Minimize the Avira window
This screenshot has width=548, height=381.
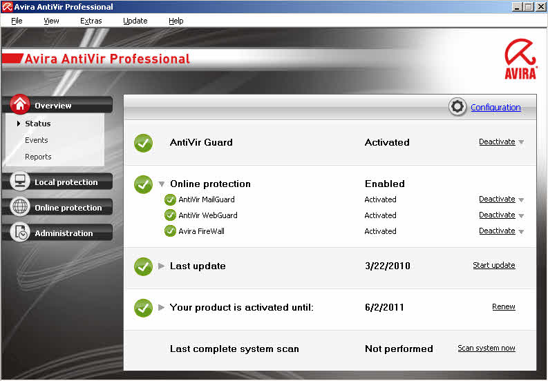(x=517, y=7)
